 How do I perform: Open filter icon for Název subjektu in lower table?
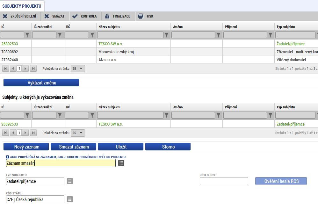pos(167,115)
